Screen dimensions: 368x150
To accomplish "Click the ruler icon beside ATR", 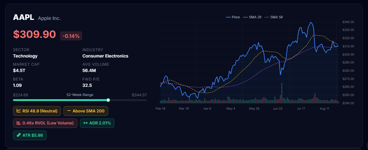I will 18,135.
